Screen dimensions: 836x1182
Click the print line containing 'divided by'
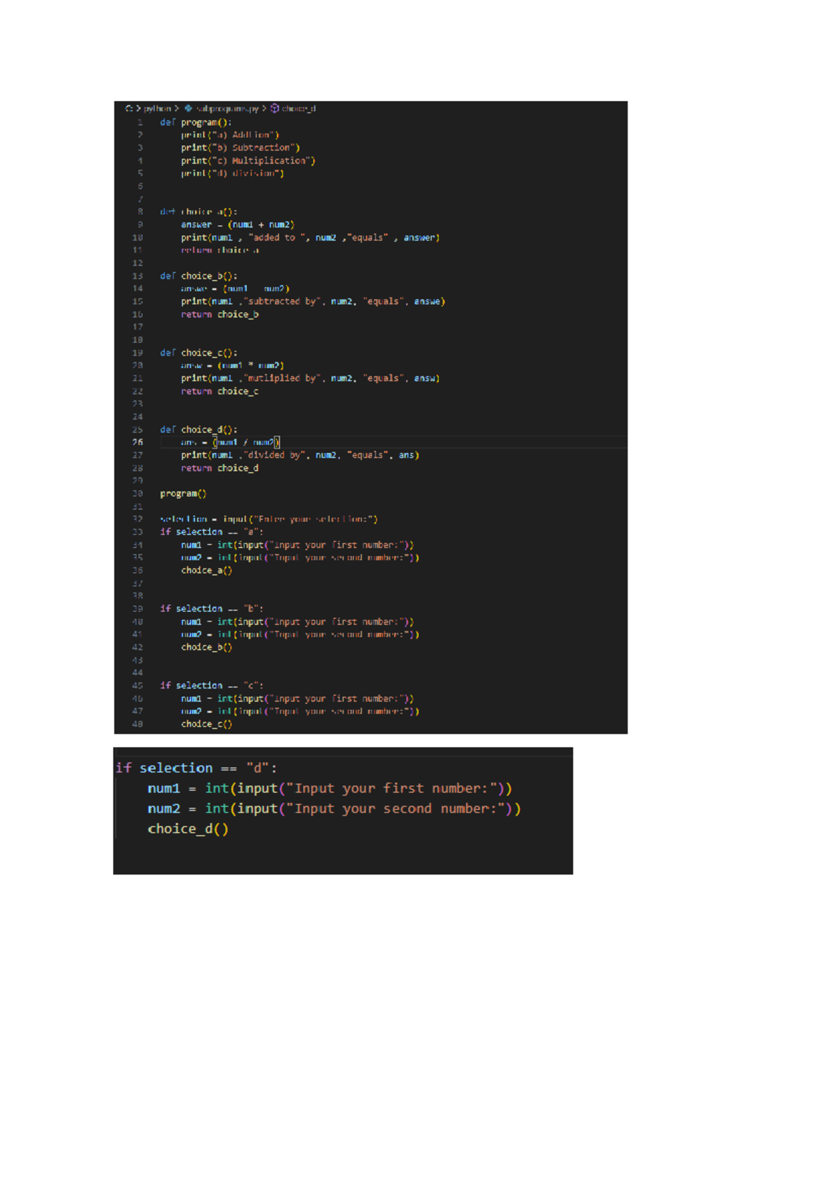coord(300,455)
